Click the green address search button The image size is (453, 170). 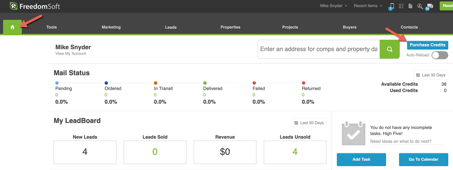[389, 49]
